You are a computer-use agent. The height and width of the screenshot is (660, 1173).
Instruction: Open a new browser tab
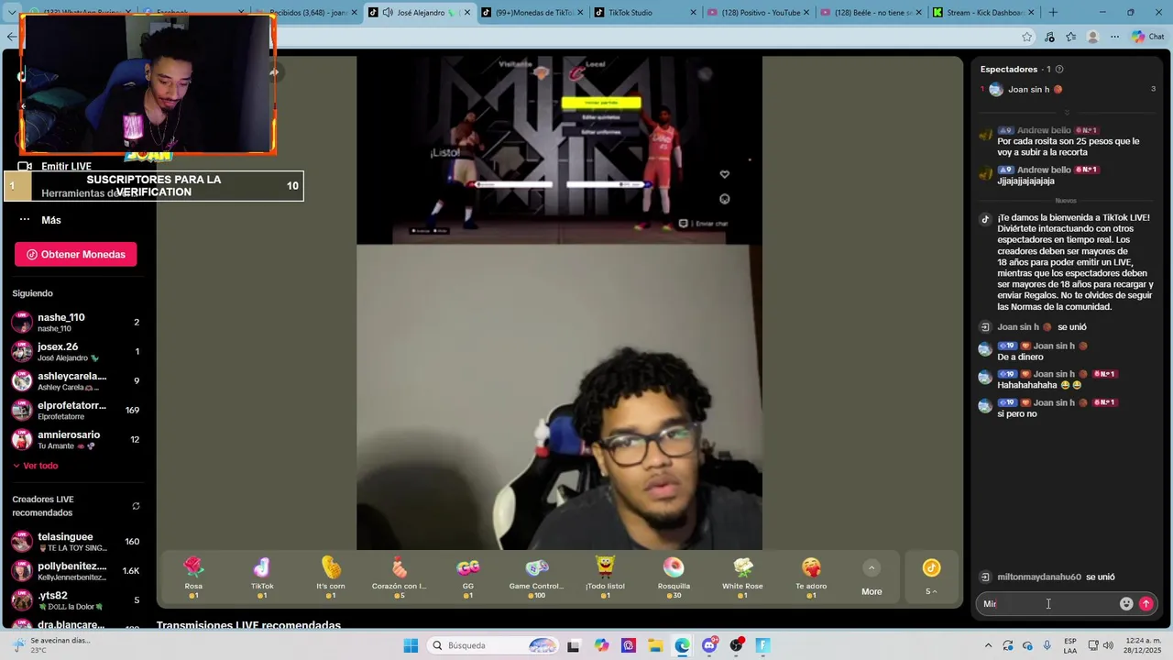pos(1053,13)
